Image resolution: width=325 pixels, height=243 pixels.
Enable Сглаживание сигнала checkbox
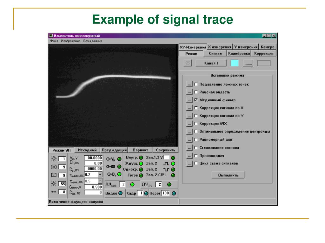(196, 147)
